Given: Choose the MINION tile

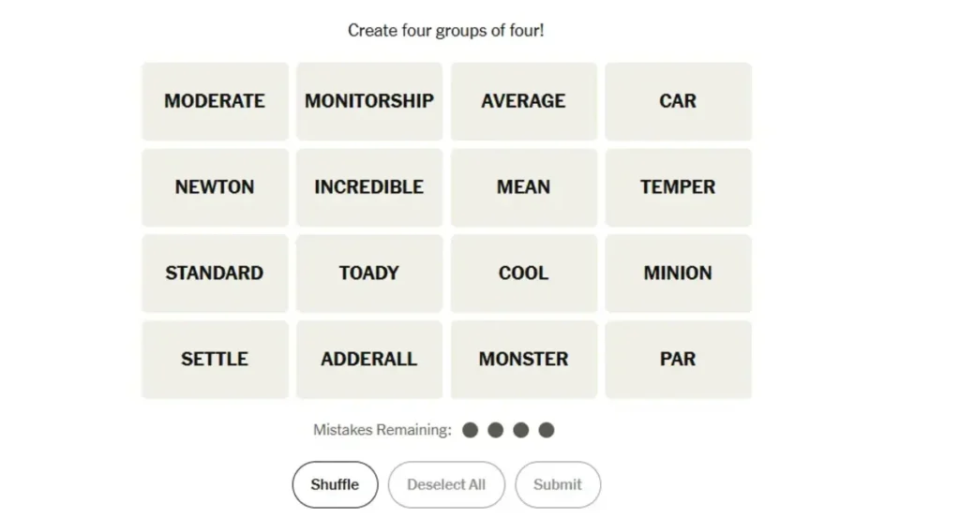Looking at the screenshot, I should [678, 274].
